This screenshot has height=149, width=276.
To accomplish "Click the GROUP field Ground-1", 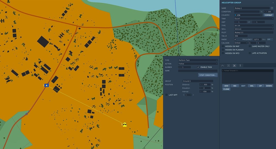I will (x=198, y=81).
